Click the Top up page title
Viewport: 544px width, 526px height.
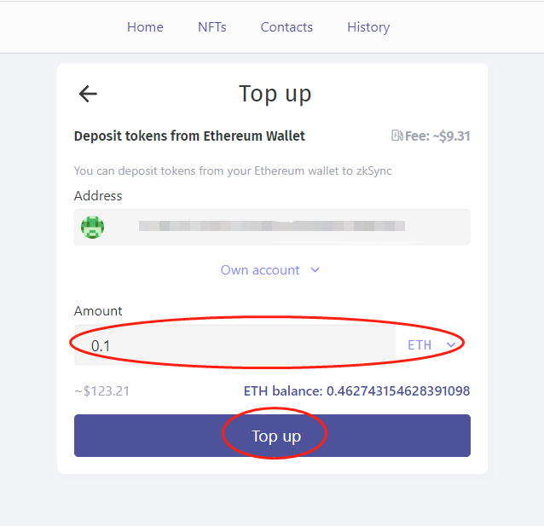tap(275, 93)
